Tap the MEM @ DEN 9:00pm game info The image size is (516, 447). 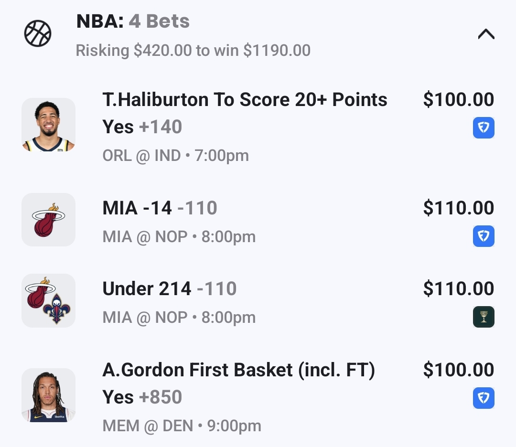[182, 426]
